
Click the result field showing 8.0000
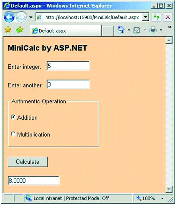(33, 180)
